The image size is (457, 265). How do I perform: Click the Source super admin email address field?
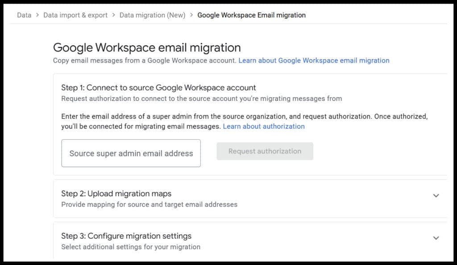tap(131, 153)
